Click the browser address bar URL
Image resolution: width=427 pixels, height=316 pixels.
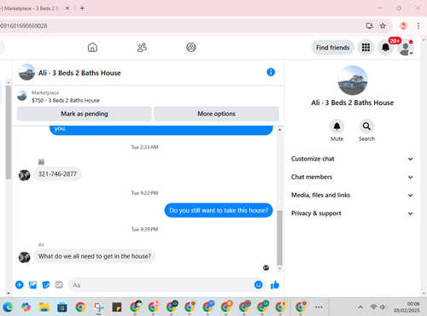pyautogui.click(x=24, y=26)
